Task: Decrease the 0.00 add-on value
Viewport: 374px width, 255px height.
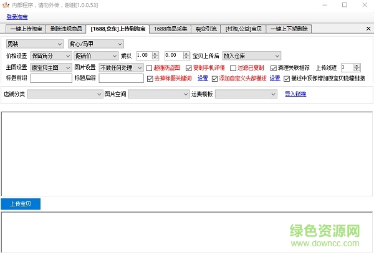Action: (186, 57)
